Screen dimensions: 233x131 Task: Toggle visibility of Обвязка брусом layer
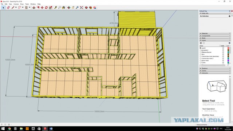(x=223, y=52)
